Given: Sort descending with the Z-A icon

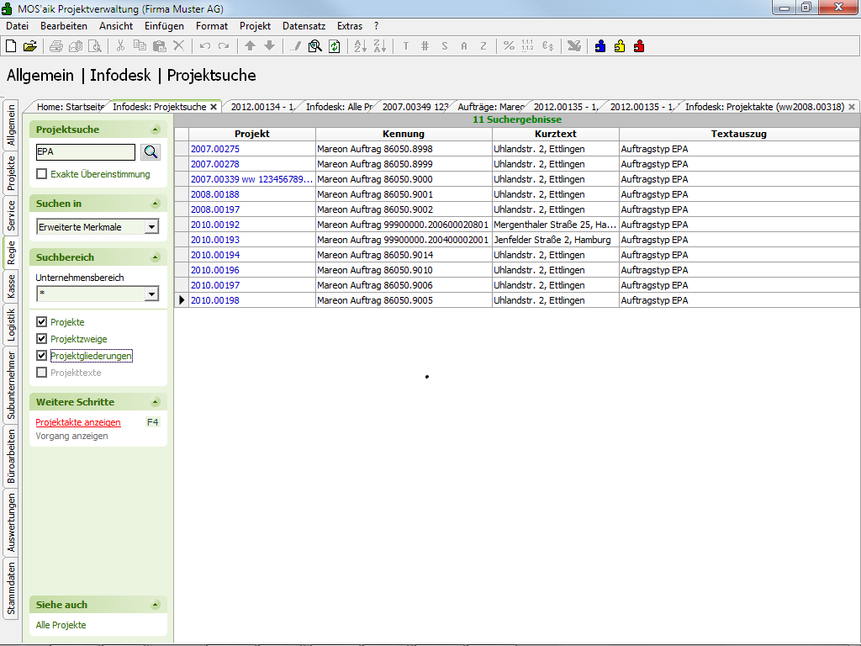Looking at the screenshot, I should [x=379, y=46].
